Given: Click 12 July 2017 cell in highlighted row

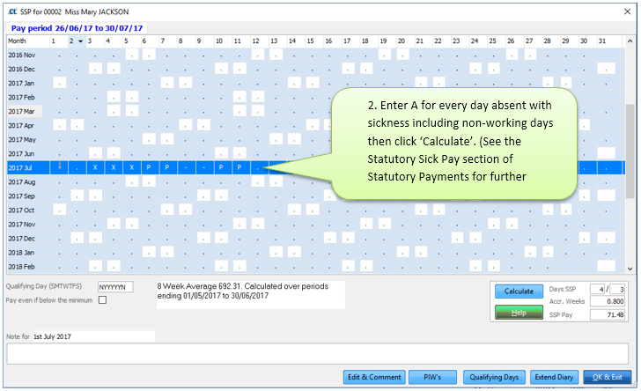Looking at the screenshot, I should [258, 167].
